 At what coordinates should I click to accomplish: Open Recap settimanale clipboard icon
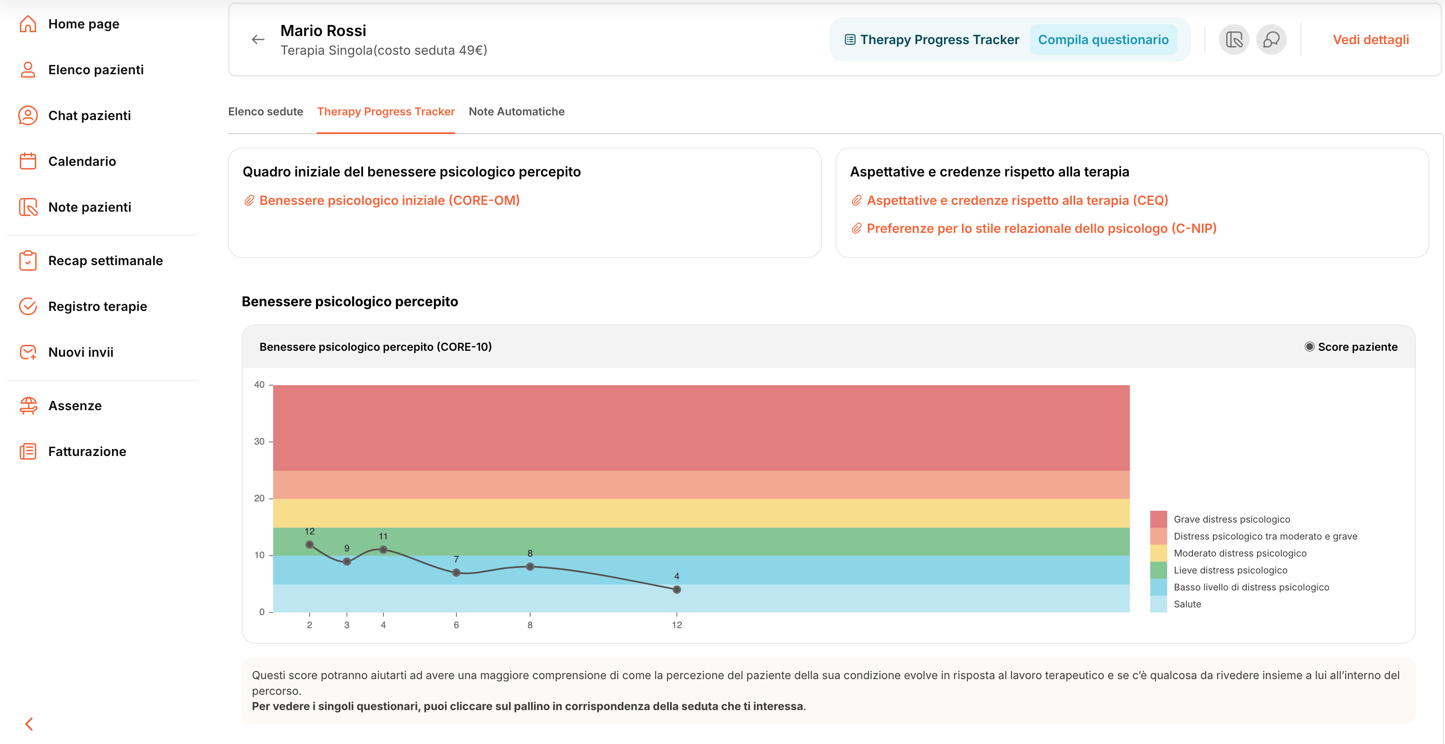[x=28, y=261]
